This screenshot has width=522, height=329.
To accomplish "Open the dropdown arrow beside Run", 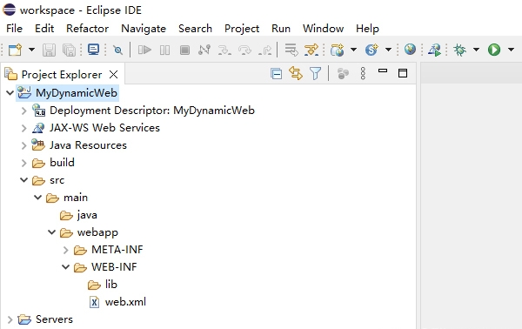I will click(511, 50).
